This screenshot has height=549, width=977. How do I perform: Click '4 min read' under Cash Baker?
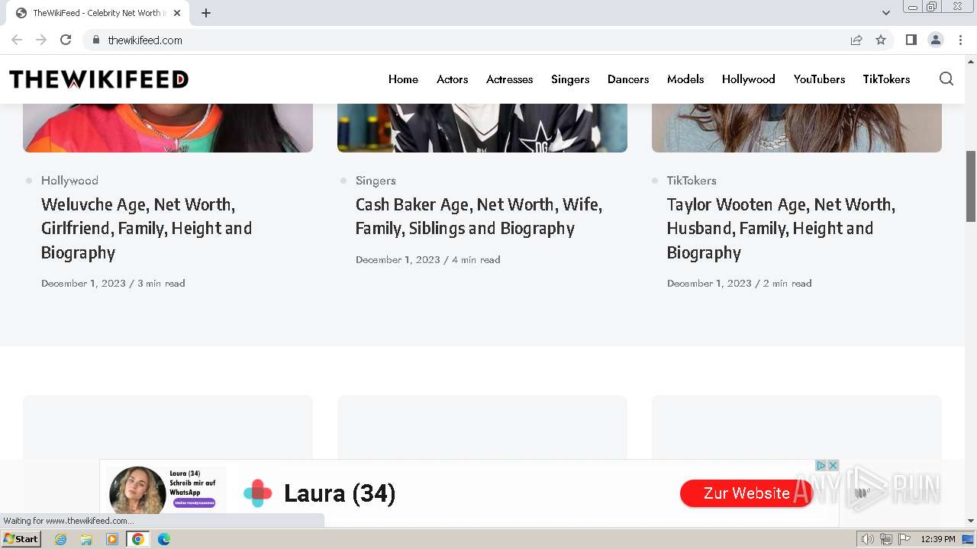476,259
